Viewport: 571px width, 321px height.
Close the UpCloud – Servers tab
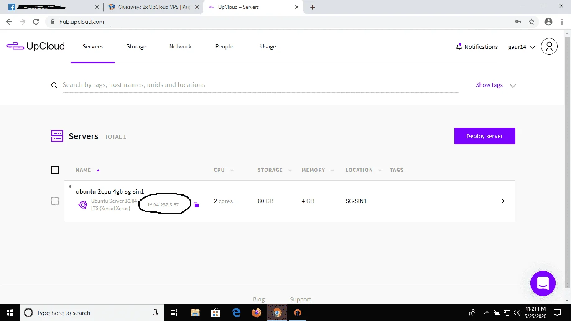[x=297, y=7]
